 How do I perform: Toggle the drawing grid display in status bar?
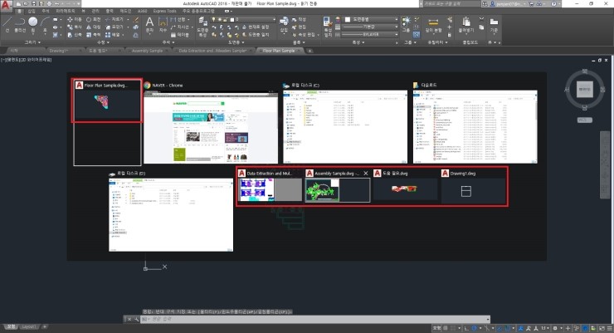point(445,328)
